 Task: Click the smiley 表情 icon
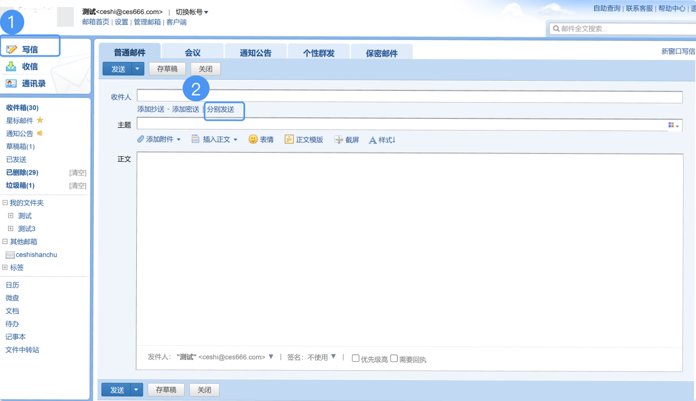(x=253, y=139)
